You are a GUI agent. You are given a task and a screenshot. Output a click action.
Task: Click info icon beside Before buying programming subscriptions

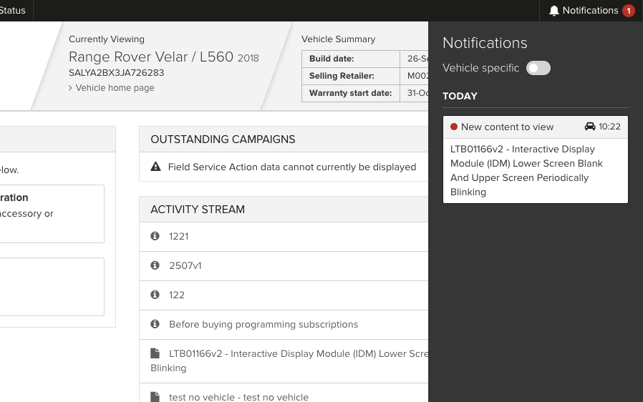155,324
